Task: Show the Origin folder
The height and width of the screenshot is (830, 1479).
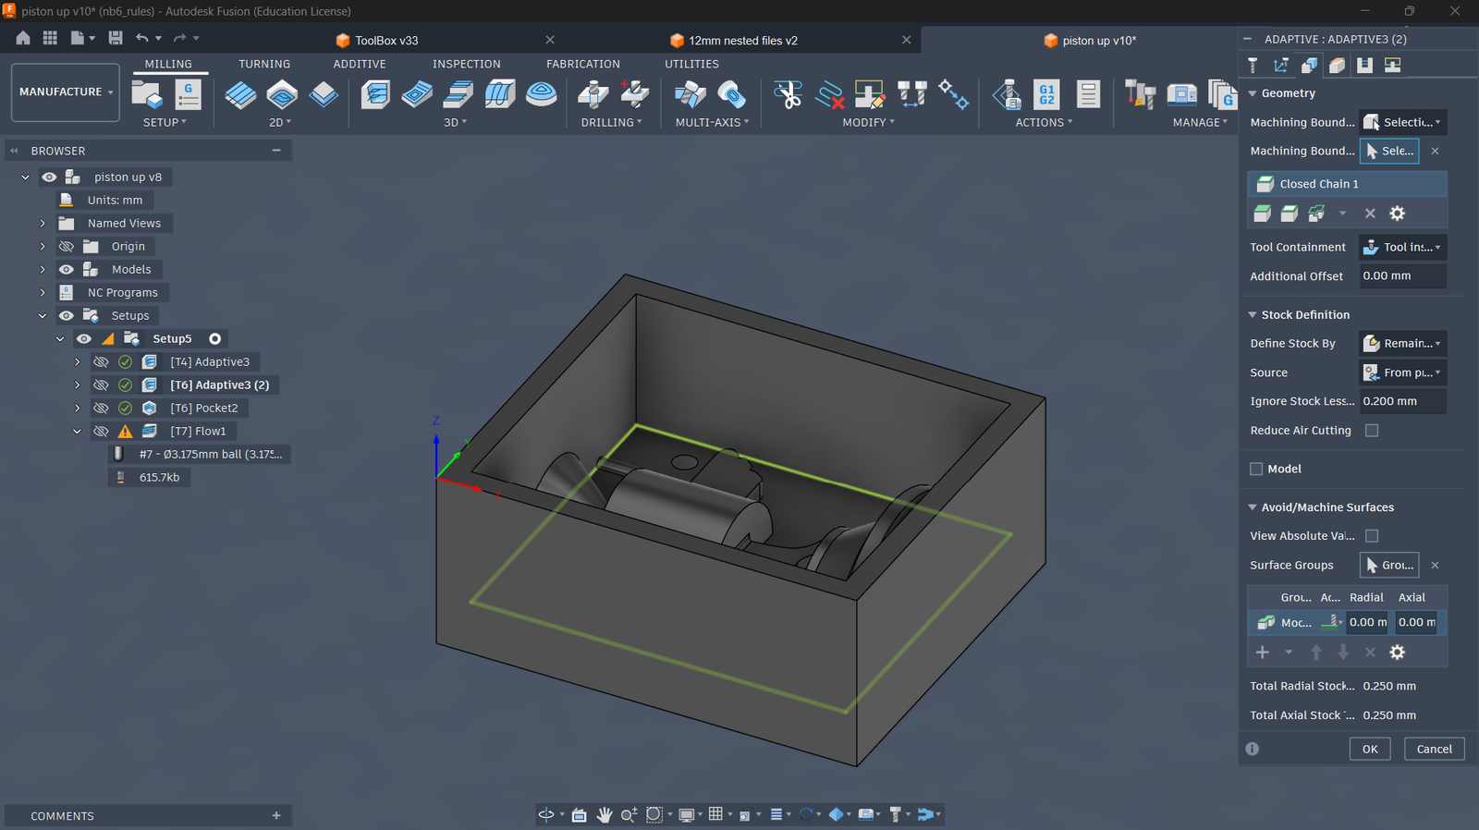Action: [x=67, y=247]
